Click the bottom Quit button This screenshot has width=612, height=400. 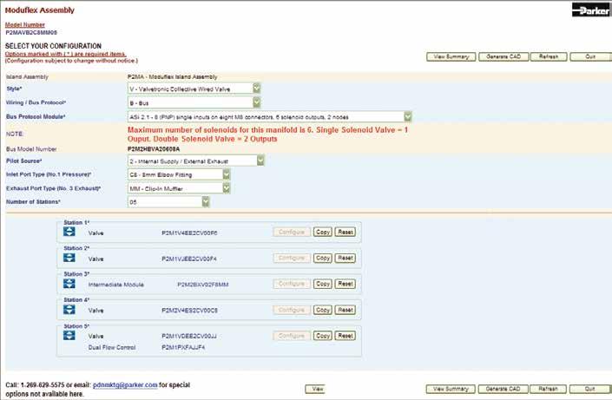tap(590, 389)
